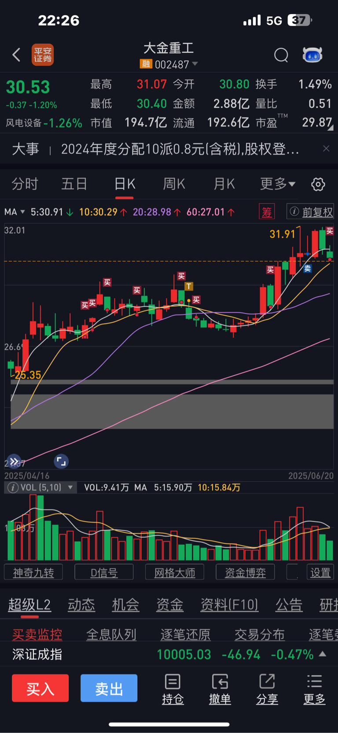
Task: Select 全息队列 sub-tab
Action: (x=111, y=634)
